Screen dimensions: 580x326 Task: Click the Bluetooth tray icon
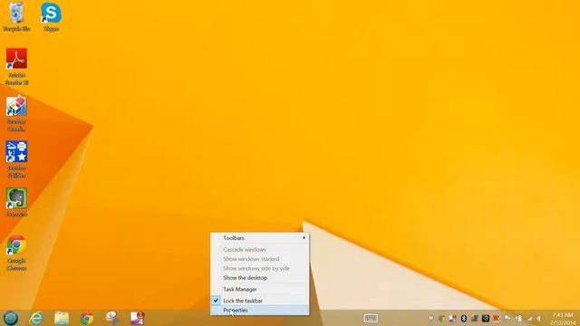[464, 318]
